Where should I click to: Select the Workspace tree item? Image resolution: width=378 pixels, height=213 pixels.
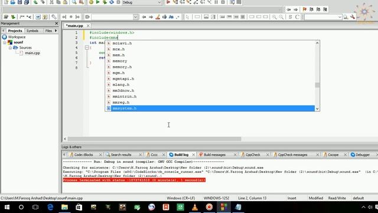[17, 37]
